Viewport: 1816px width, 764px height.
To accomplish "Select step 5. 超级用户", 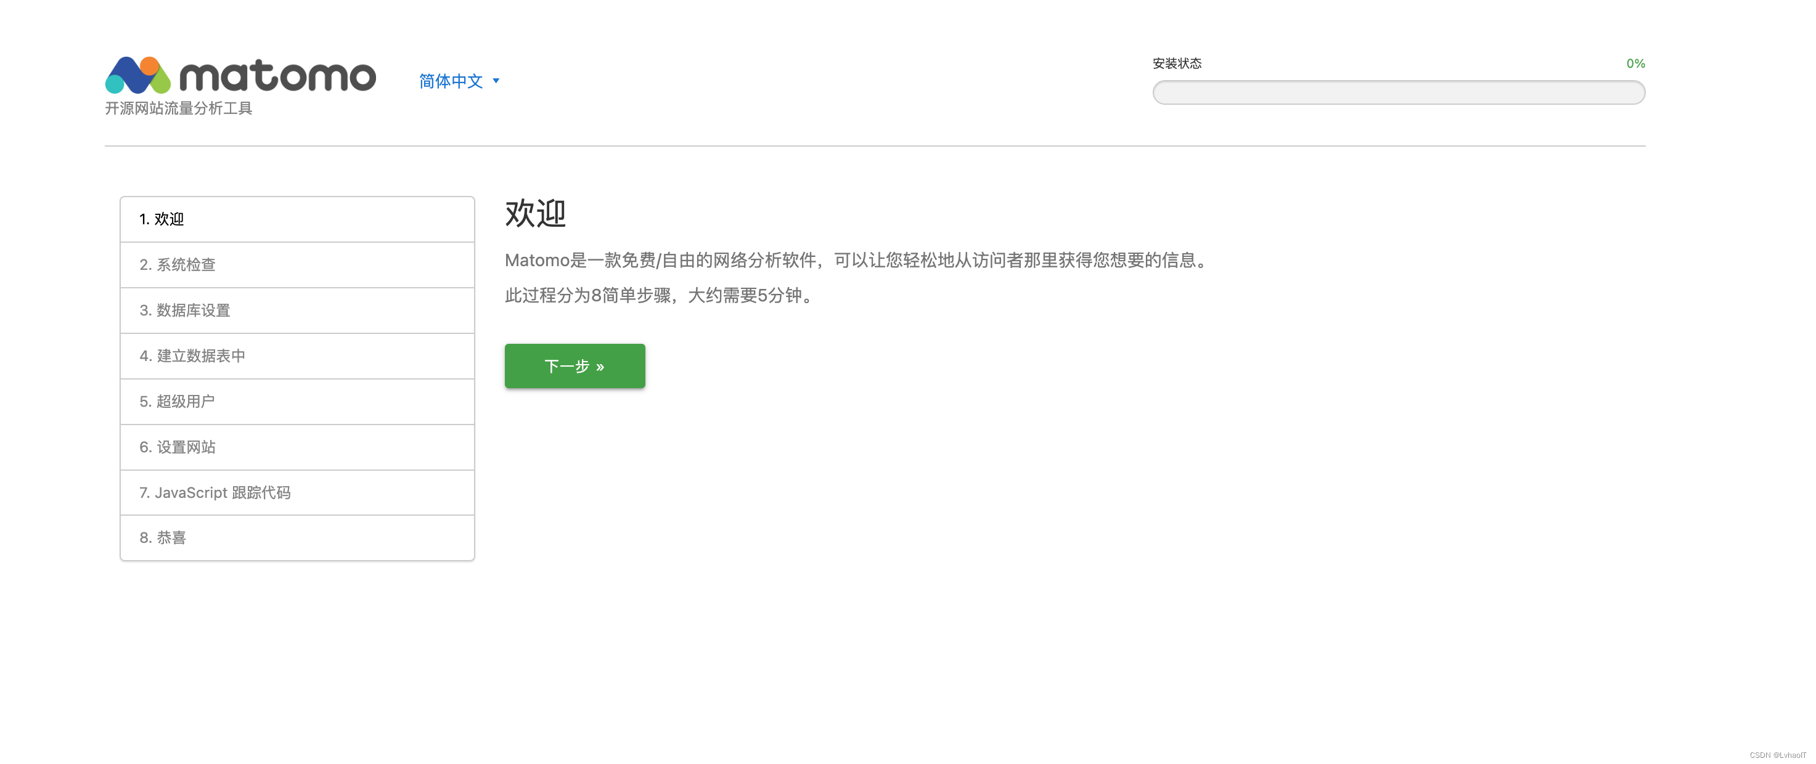I will pos(297,401).
